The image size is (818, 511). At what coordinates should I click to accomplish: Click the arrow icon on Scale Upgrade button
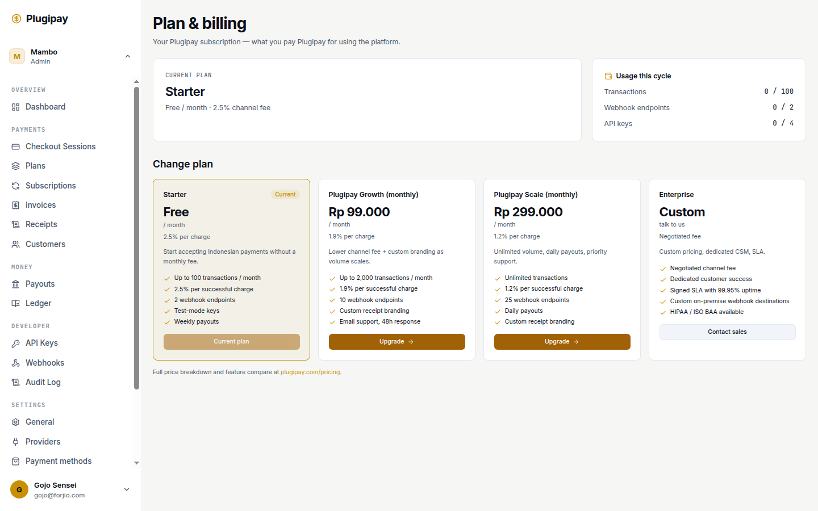[576, 342]
